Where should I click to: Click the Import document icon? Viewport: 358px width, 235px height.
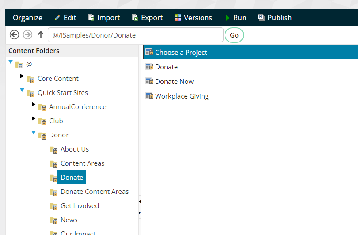91,18
